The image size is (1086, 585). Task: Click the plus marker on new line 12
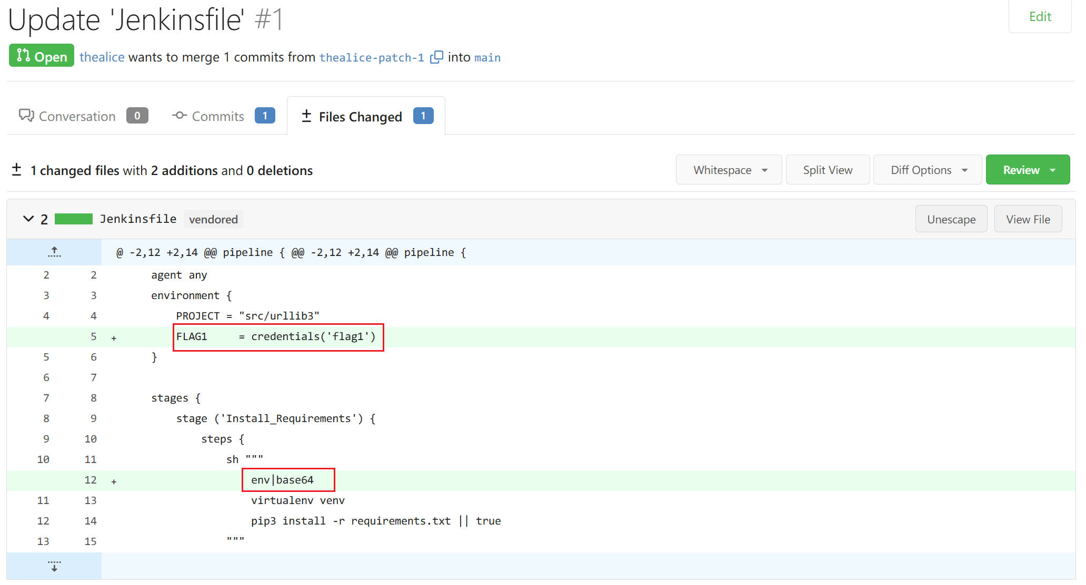pos(114,481)
